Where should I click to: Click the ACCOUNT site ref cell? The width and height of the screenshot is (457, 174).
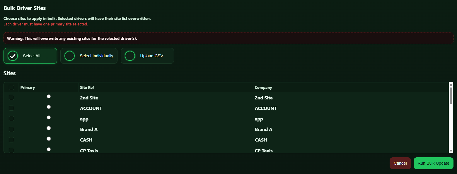coord(91,108)
